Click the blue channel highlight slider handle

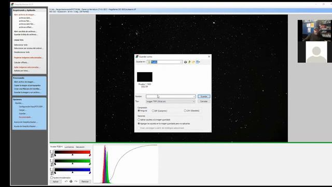tap(90, 172)
